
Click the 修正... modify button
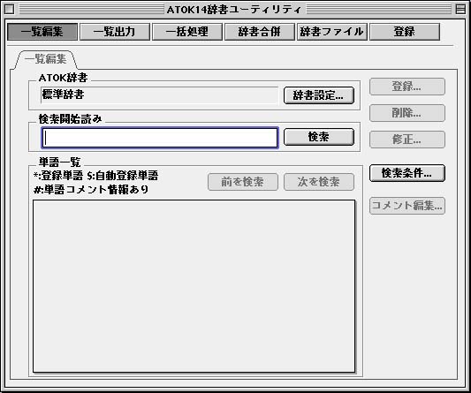pos(407,140)
